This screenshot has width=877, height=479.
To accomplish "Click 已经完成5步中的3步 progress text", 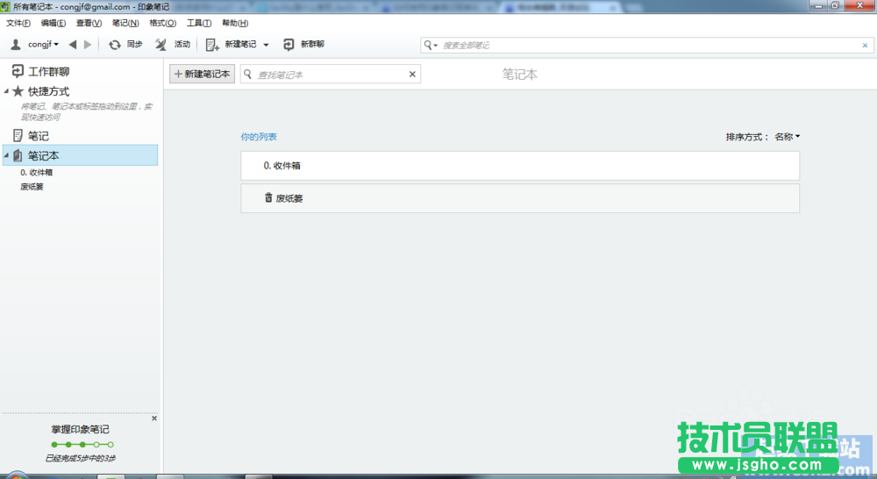I will point(81,458).
